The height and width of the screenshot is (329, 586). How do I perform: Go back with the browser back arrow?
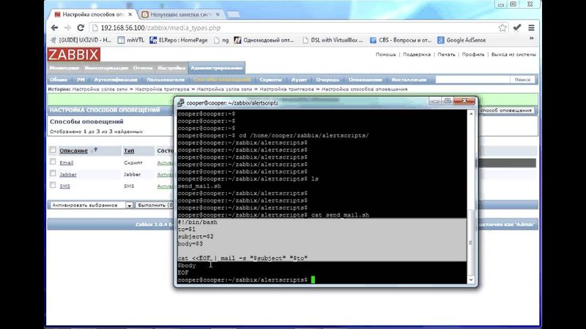pos(54,28)
